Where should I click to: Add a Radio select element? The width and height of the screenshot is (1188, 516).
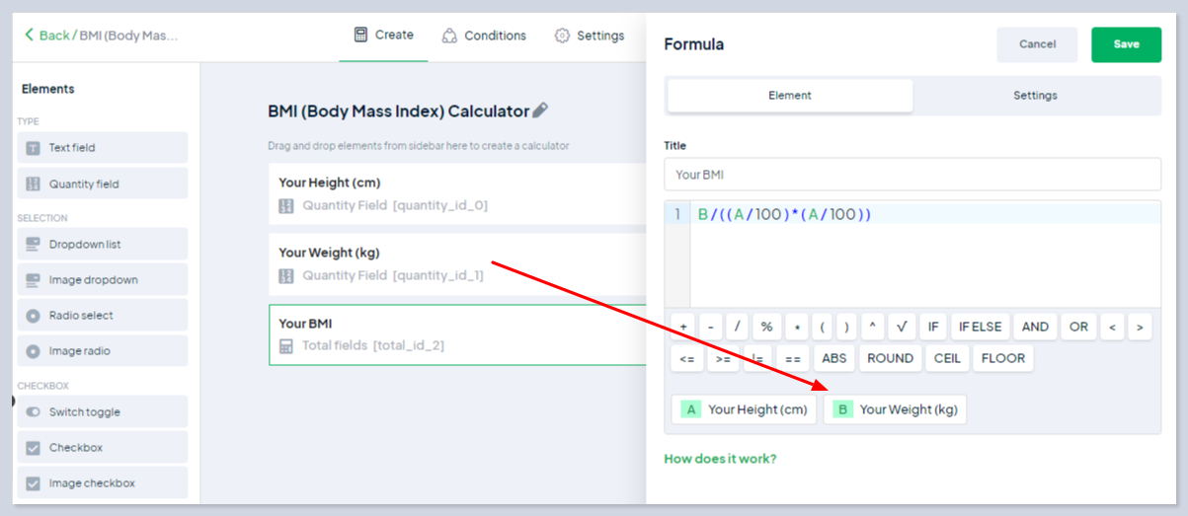103,316
